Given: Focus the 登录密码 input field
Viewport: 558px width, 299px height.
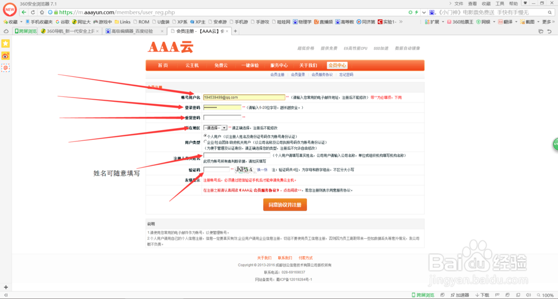Looking at the screenshot, I should tap(222, 107).
